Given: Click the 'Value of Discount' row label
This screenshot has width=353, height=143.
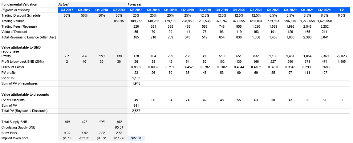Looking at the screenshot, I should [14, 32].
